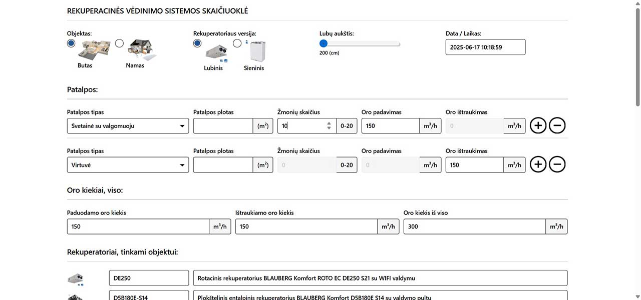641x300 pixels.
Task: Add a room after the Virtuvė row
Action: tap(538, 164)
